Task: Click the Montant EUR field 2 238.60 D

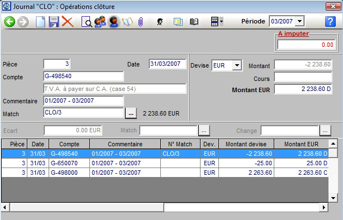Action: [x=303, y=89]
